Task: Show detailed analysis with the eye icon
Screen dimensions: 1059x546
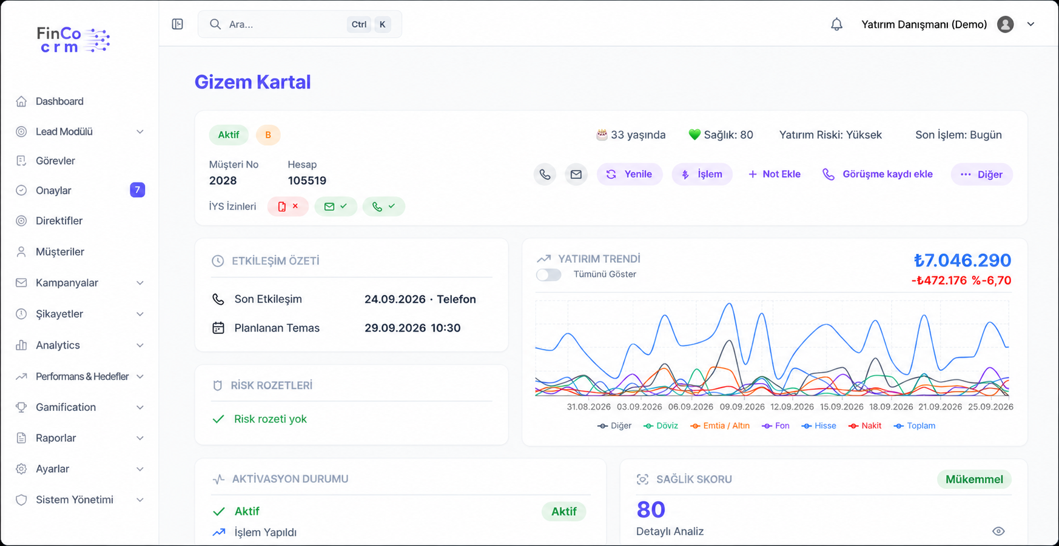Action: coord(998,531)
